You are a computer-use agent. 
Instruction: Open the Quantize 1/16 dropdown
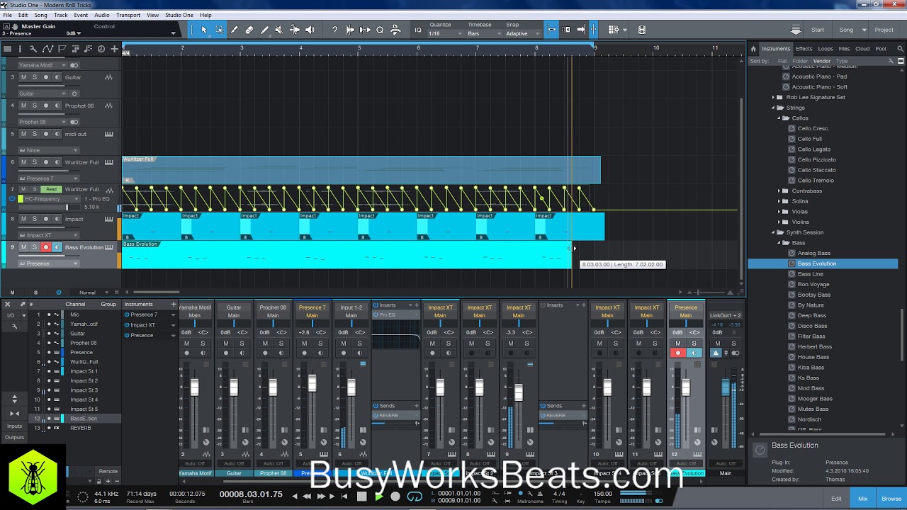pyautogui.click(x=444, y=33)
